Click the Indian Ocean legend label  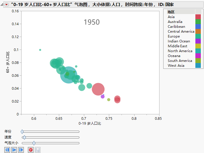tap(179, 41)
